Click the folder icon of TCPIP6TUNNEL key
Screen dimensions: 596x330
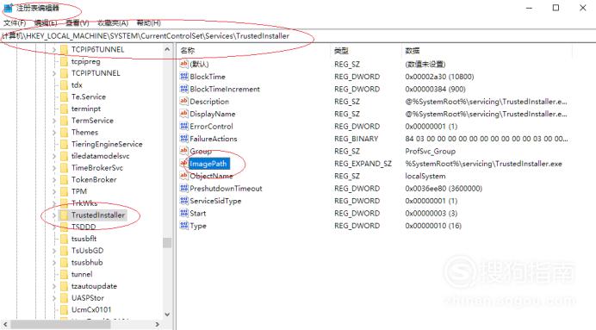[64, 49]
